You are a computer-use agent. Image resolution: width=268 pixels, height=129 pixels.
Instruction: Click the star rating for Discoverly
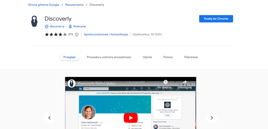coord(56,34)
